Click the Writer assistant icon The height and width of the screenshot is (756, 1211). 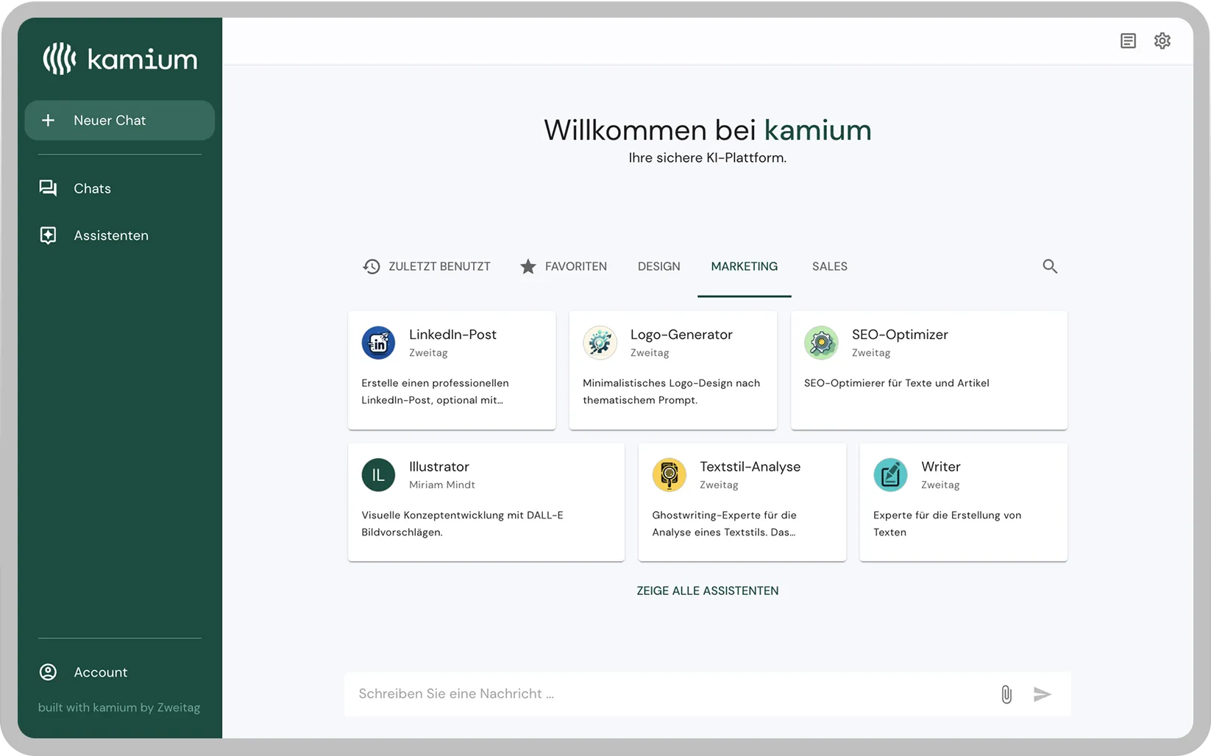[890, 475]
